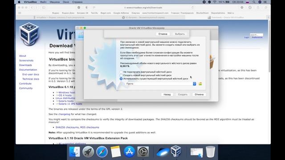Image resolution: width=285 pixels, height=160 pixels.
Task: Switch to Downloads – Oracle VM VirtualBox tab
Action: (x=226, y=17)
